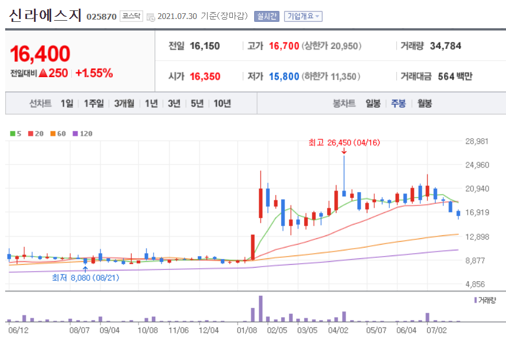506x339 pixels.
Task: Click the 봉차트 label
Action: click(x=344, y=104)
